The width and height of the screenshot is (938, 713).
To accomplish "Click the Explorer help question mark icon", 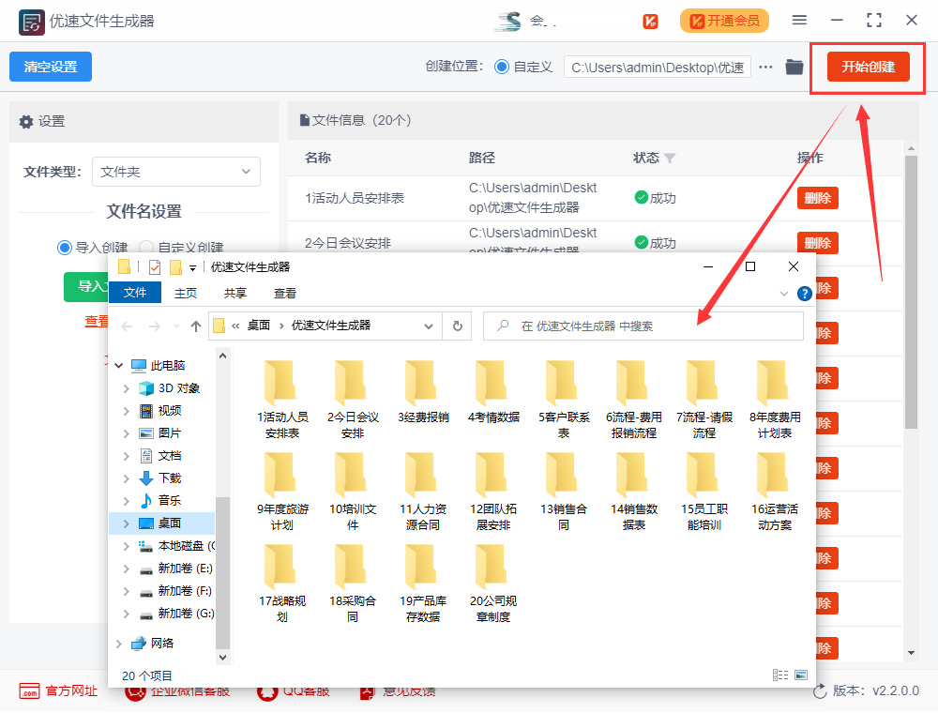I will tap(805, 294).
